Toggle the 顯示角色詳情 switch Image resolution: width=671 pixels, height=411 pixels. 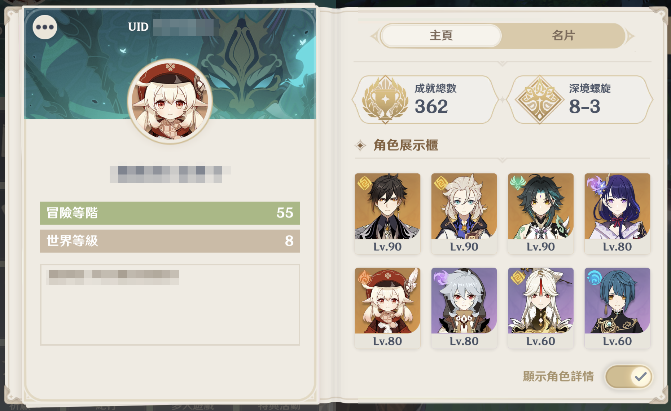click(x=629, y=377)
